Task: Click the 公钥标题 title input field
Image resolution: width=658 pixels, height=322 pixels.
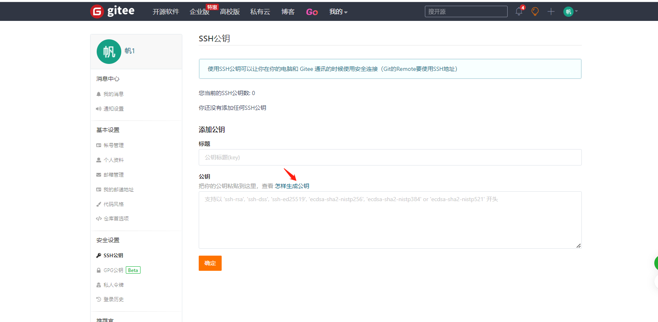Action: point(390,157)
